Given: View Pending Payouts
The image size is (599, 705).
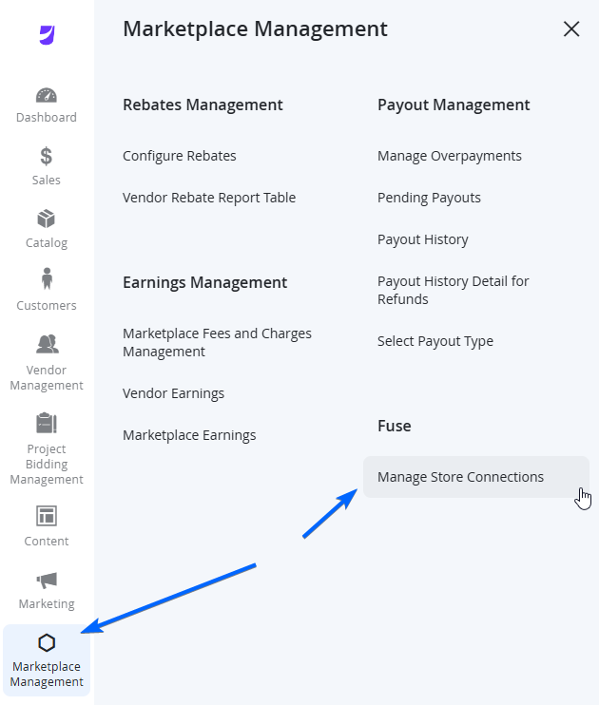Looking at the screenshot, I should (430, 198).
